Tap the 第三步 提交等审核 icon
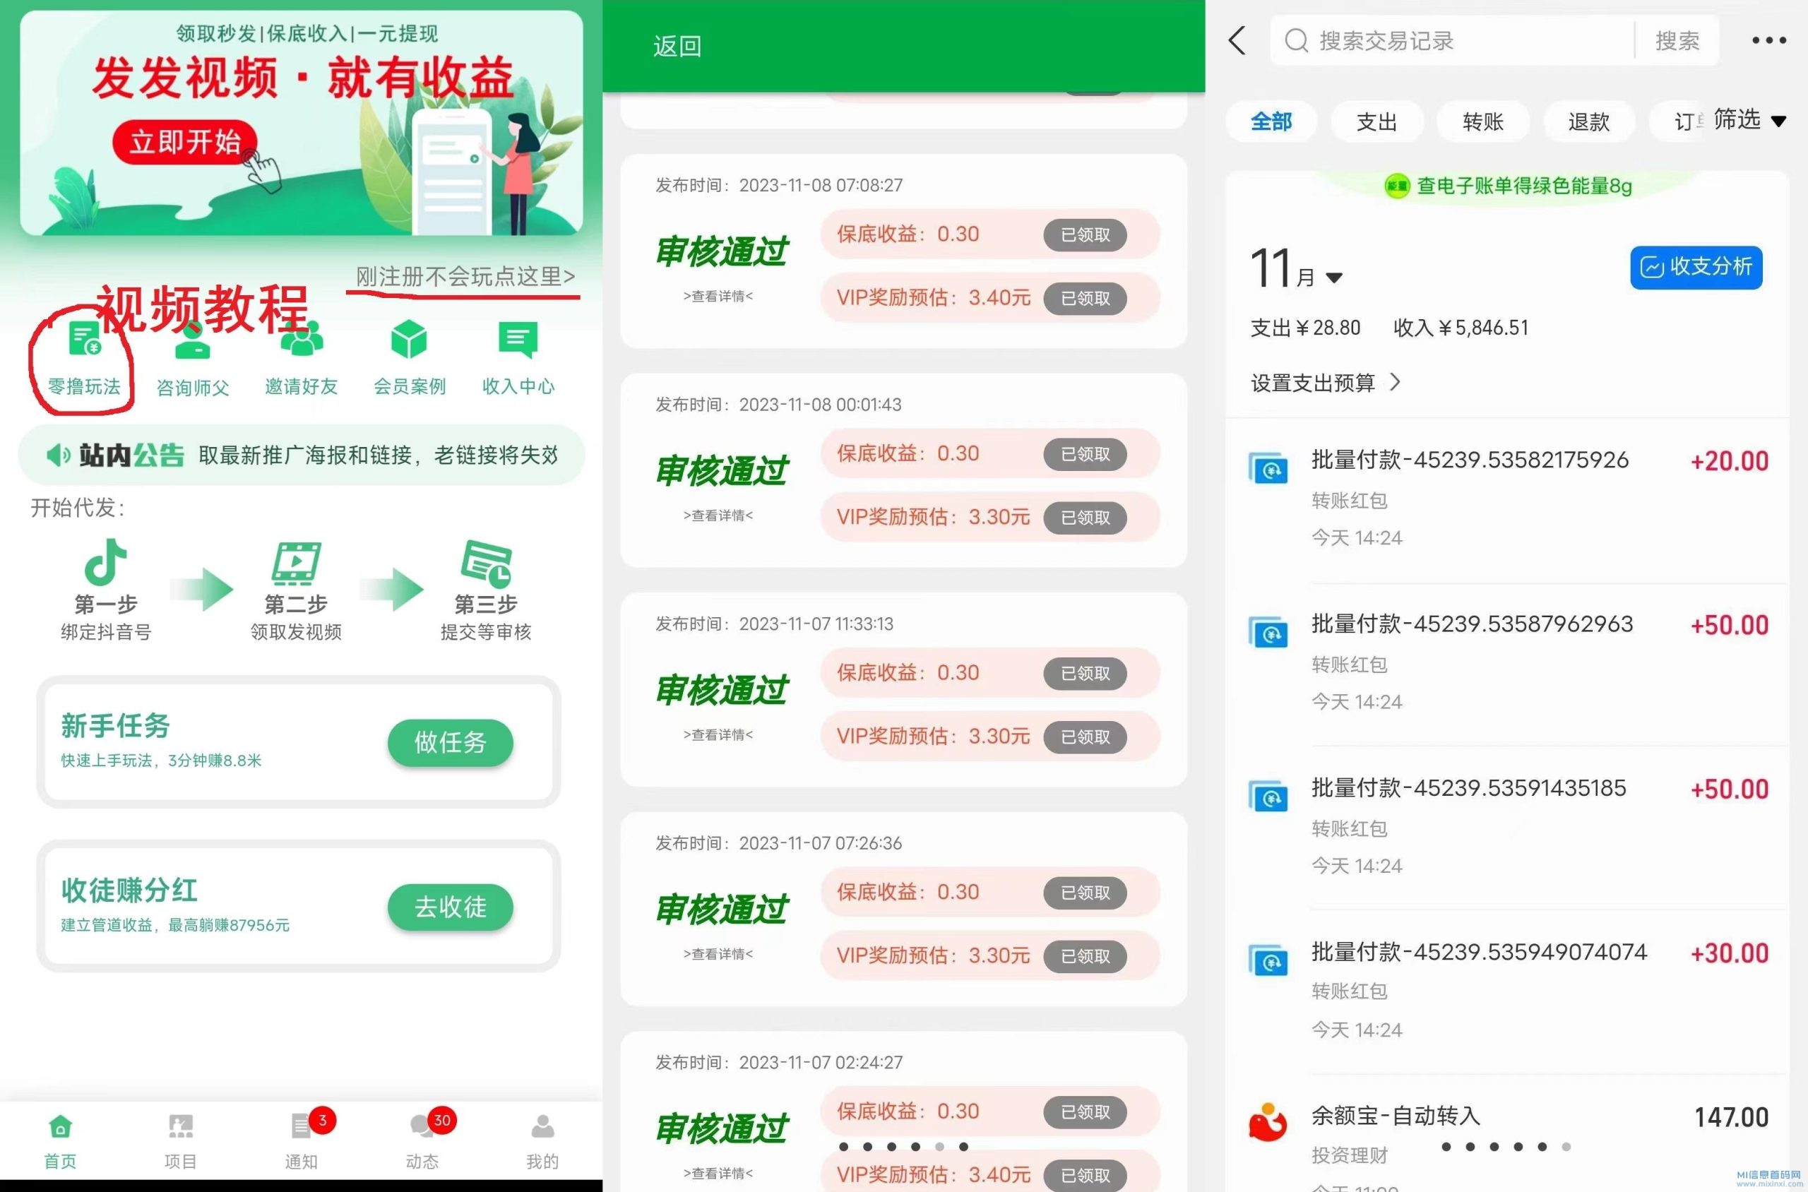This screenshot has height=1192, width=1808. click(x=486, y=563)
